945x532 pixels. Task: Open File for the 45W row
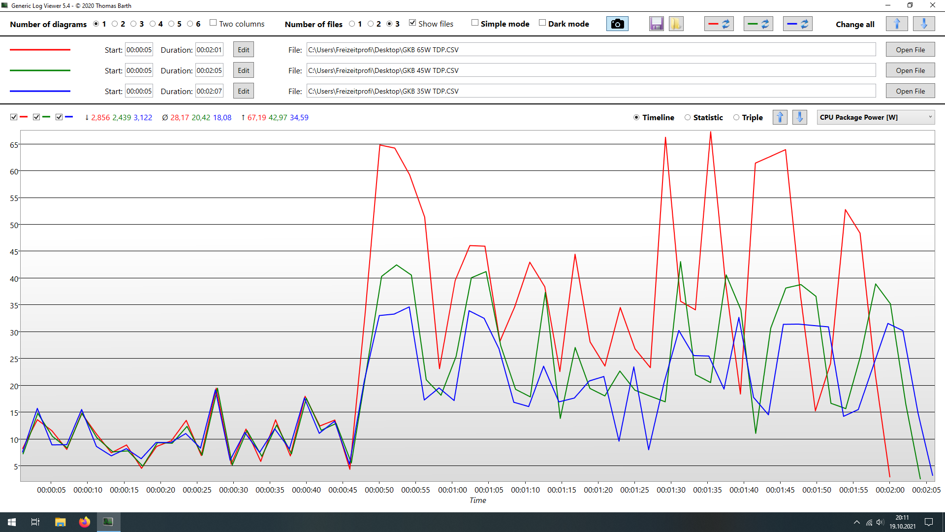[910, 70]
